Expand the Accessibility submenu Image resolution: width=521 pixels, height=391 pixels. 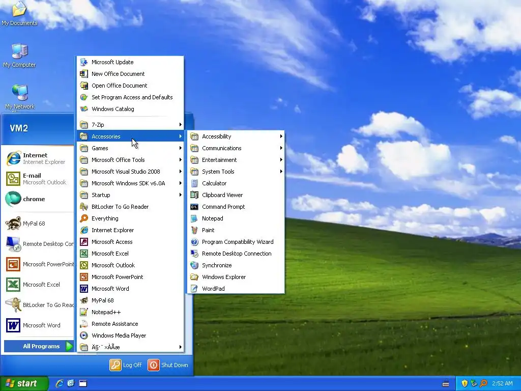(236, 136)
